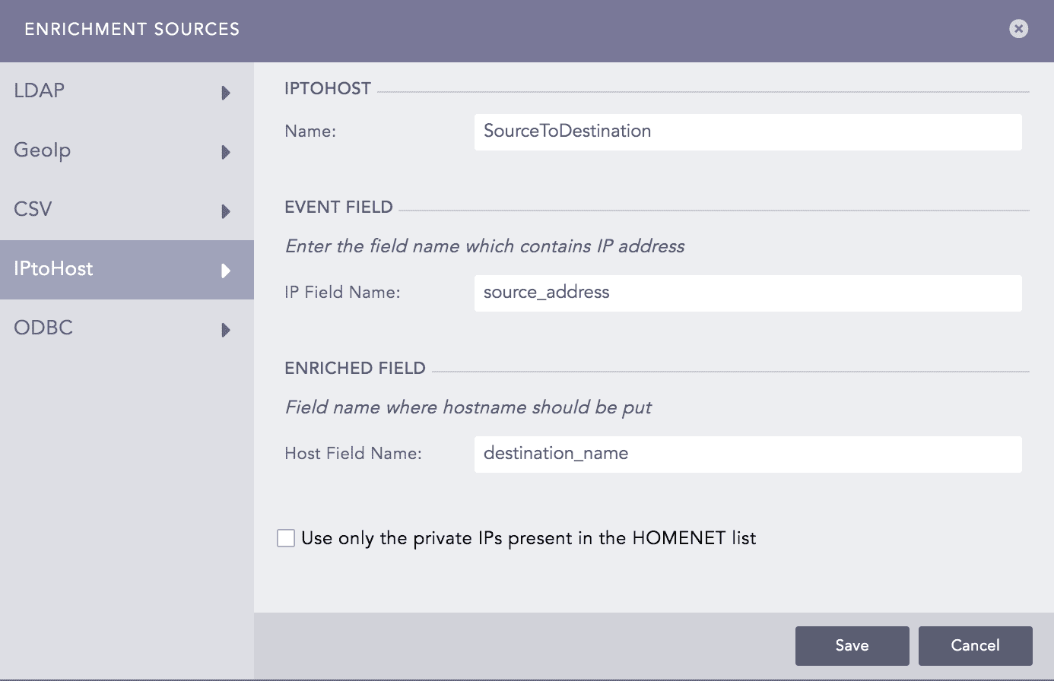Click the IPTOHOST section heading
Viewport: 1054px width, 681px height.
tap(328, 88)
